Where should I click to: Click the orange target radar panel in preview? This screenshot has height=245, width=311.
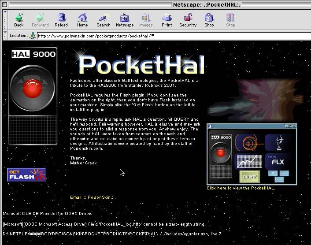(x=249, y=143)
